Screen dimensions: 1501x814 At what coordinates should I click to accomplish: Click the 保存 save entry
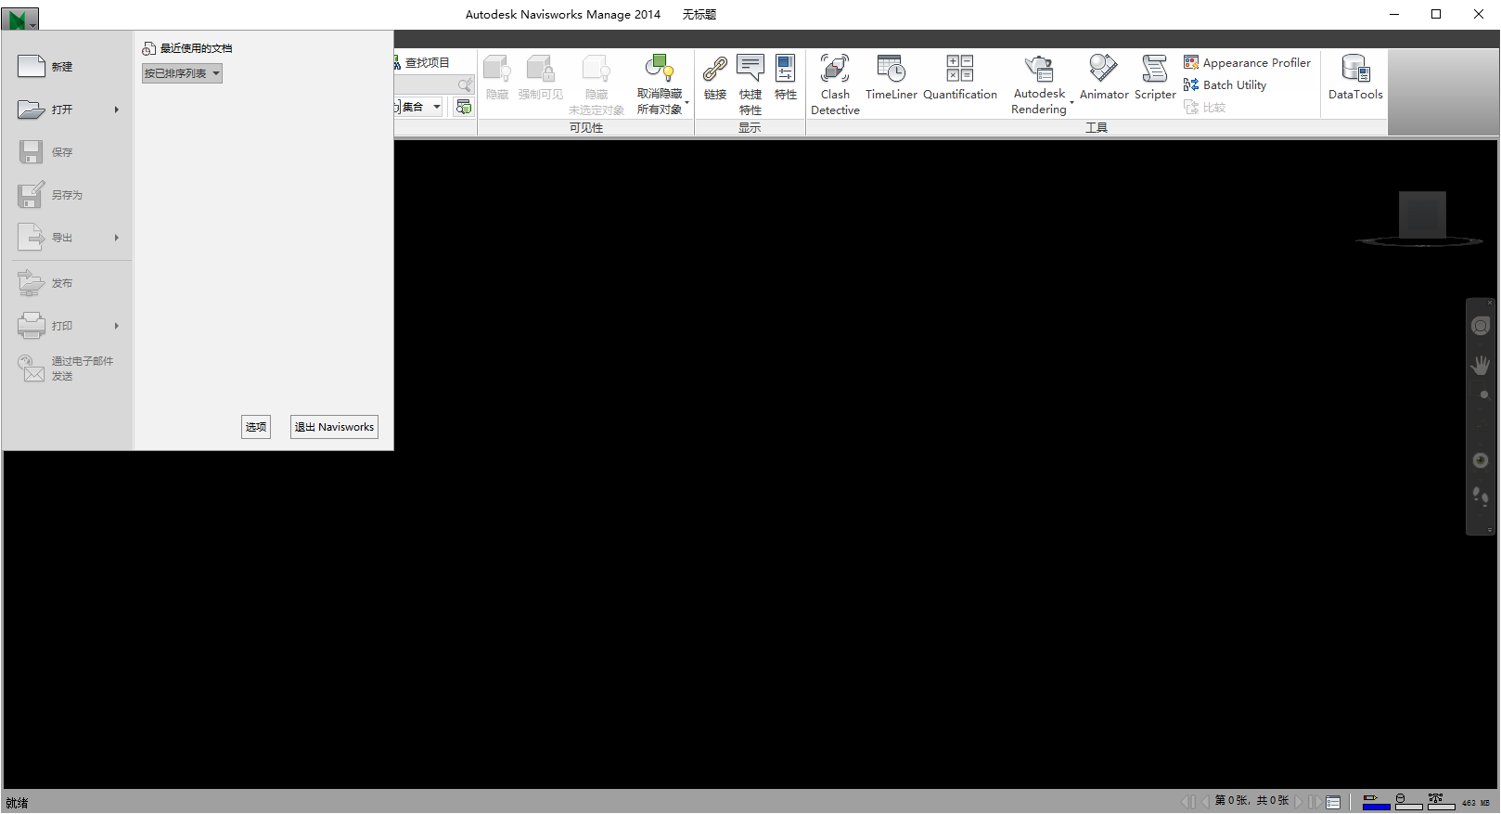pos(67,152)
